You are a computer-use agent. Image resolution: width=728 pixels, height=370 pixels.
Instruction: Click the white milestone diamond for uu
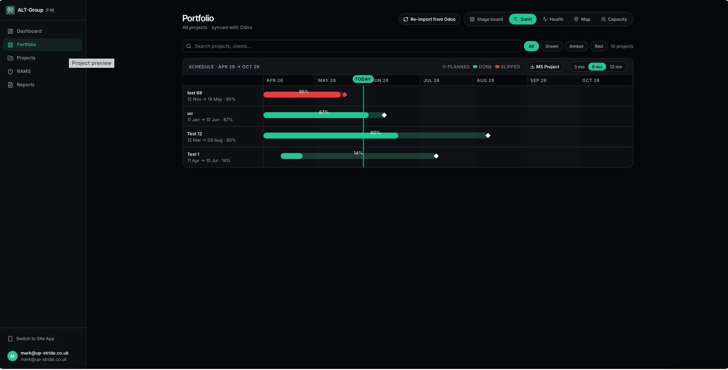tap(384, 115)
